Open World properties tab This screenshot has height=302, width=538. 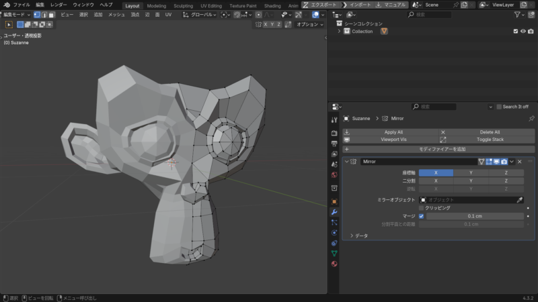coord(334,175)
